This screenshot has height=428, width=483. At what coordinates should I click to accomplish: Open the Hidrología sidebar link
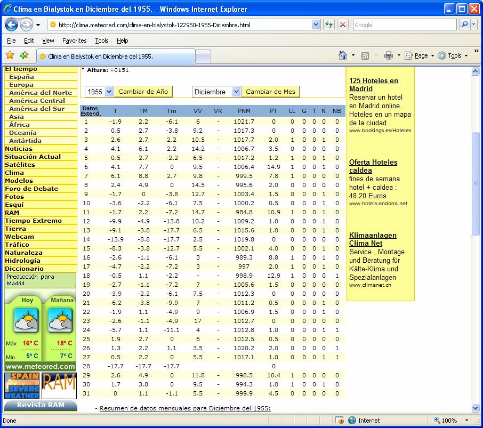pyautogui.click(x=22, y=261)
